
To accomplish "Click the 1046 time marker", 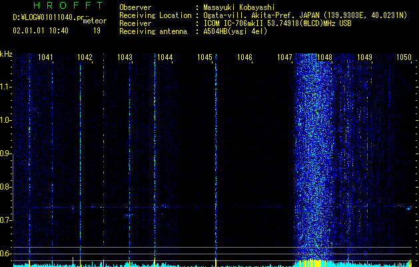I will (244, 57).
